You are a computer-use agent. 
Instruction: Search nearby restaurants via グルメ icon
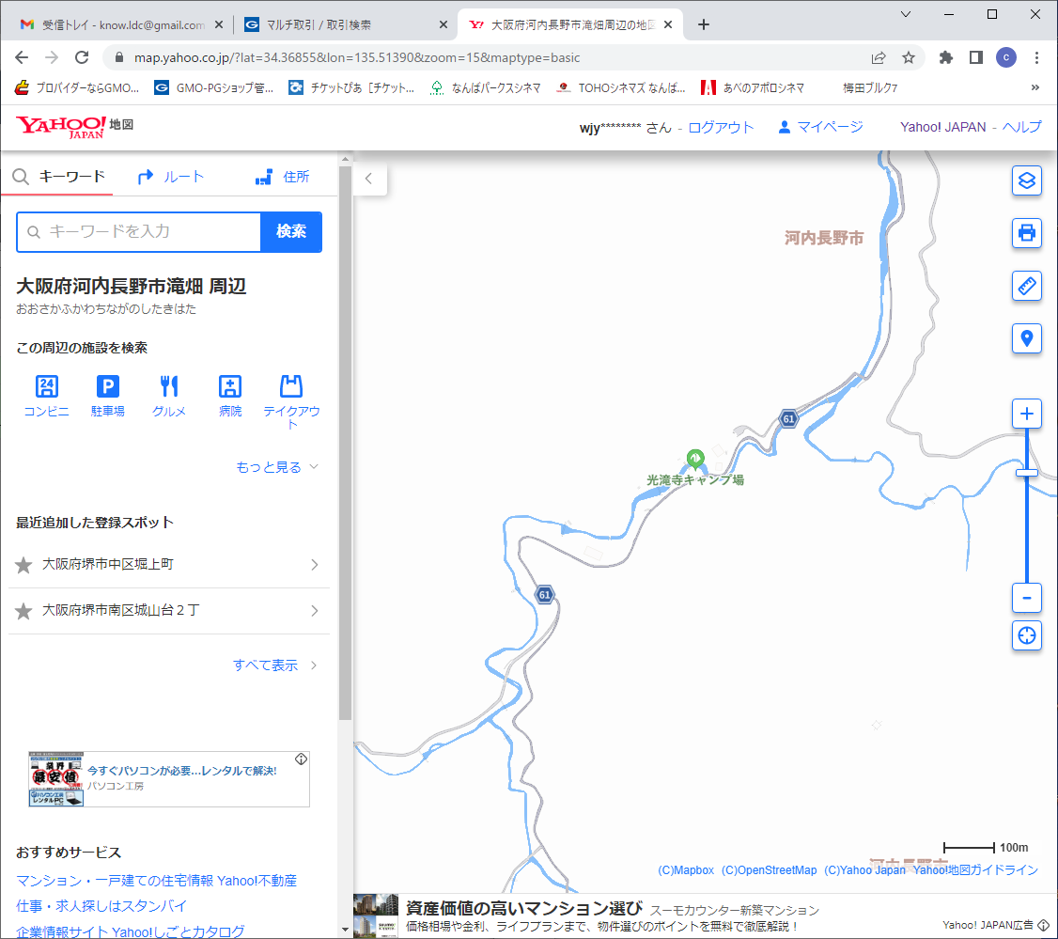[x=169, y=396]
